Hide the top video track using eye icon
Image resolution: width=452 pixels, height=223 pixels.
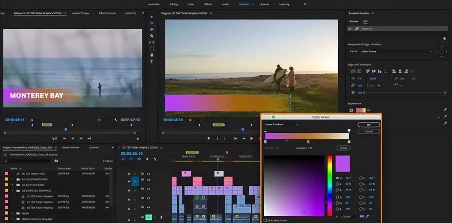[149, 174]
